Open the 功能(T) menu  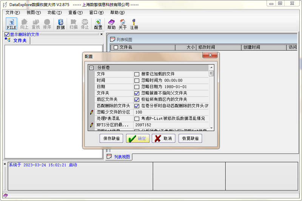tap(54, 13)
